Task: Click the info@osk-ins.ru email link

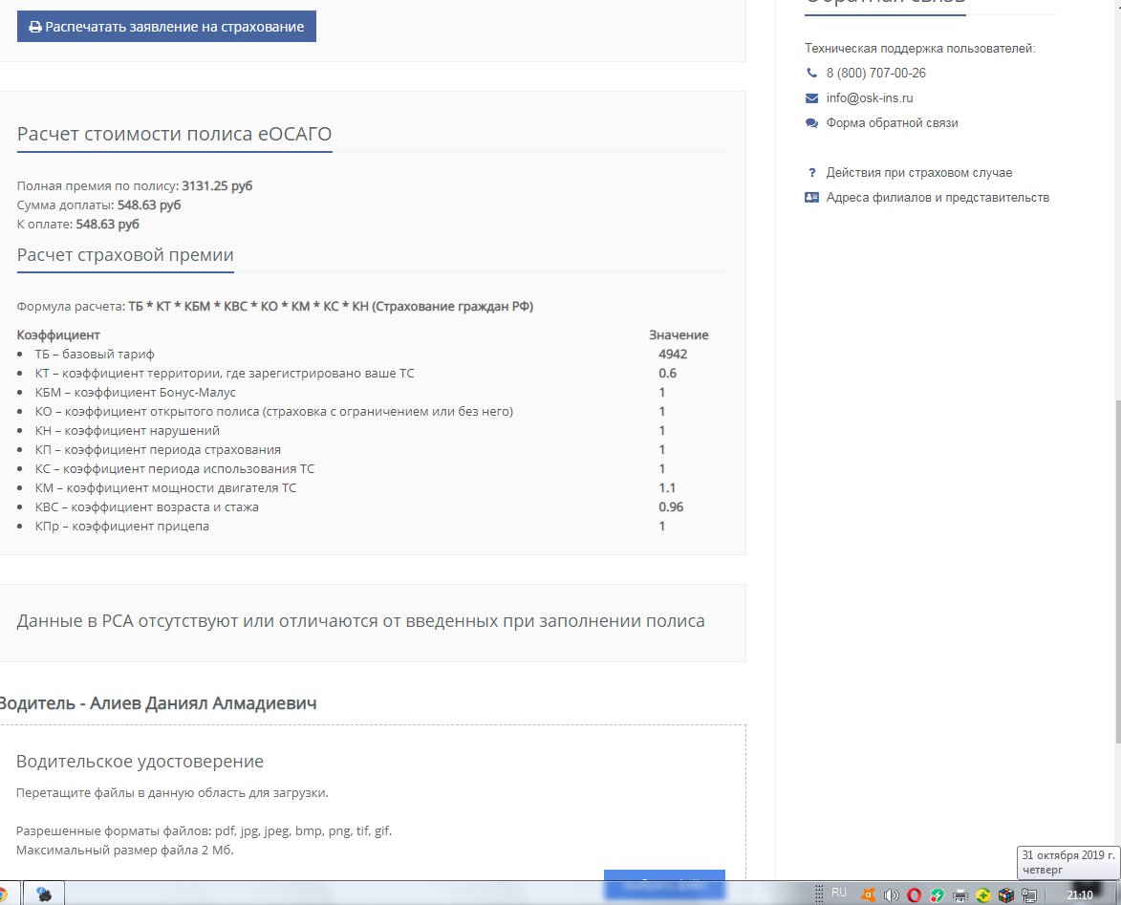Action: pos(871,97)
